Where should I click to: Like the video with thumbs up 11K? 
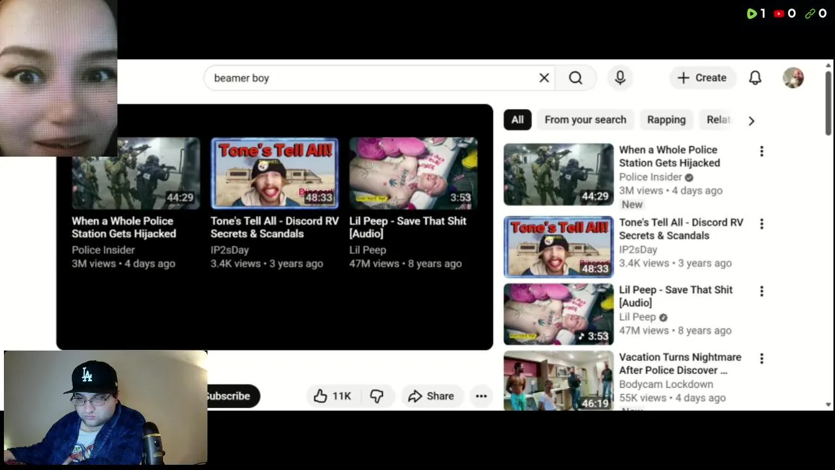pyautogui.click(x=333, y=396)
